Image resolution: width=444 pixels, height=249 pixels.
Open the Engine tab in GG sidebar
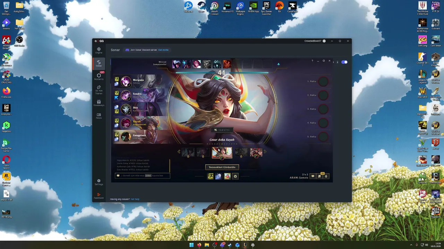[x=99, y=50]
